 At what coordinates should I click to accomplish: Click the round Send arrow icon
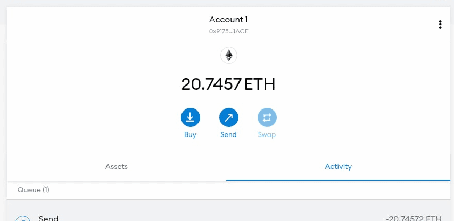(x=229, y=117)
